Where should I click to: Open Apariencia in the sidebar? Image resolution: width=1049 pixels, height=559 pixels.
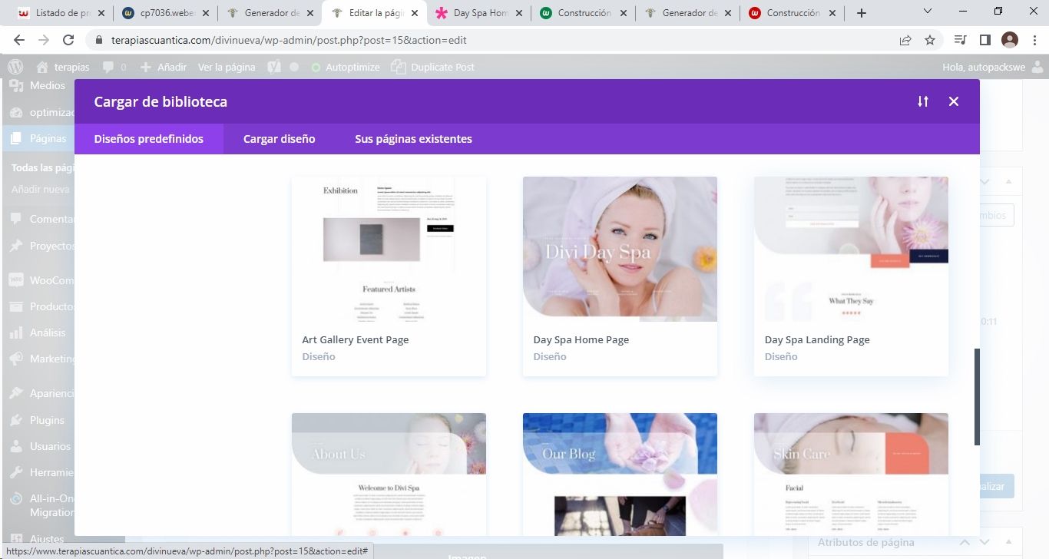point(41,393)
